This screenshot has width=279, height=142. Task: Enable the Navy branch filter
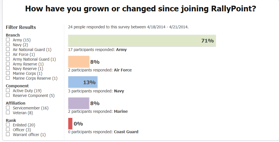click(8, 44)
